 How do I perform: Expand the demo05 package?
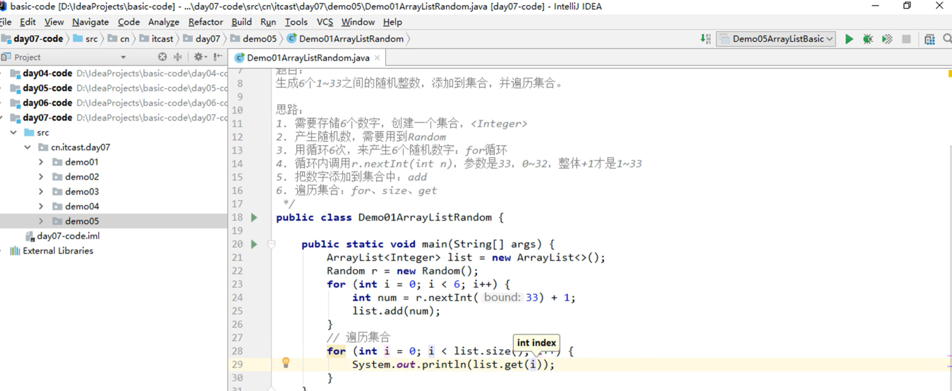tap(41, 221)
